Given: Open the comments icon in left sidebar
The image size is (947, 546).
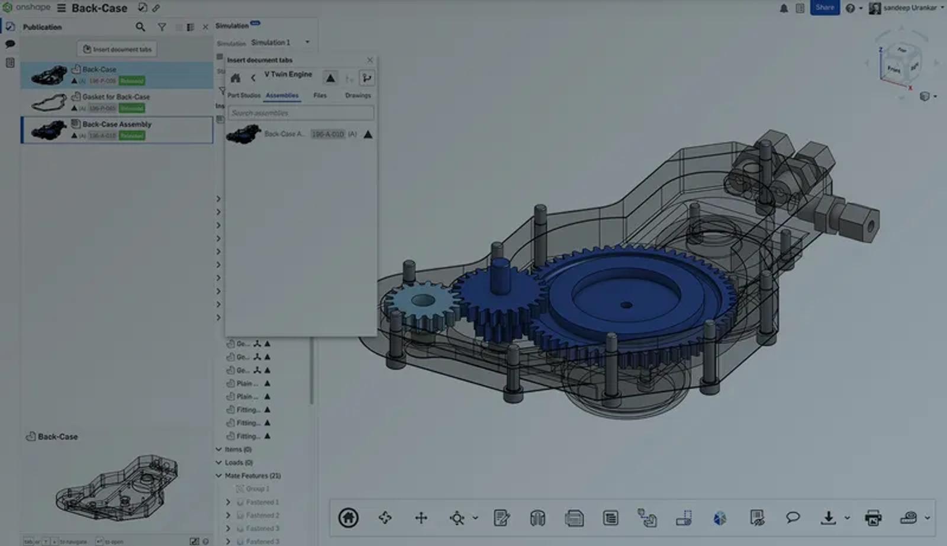Looking at the screenshot, I should point(10,44).
